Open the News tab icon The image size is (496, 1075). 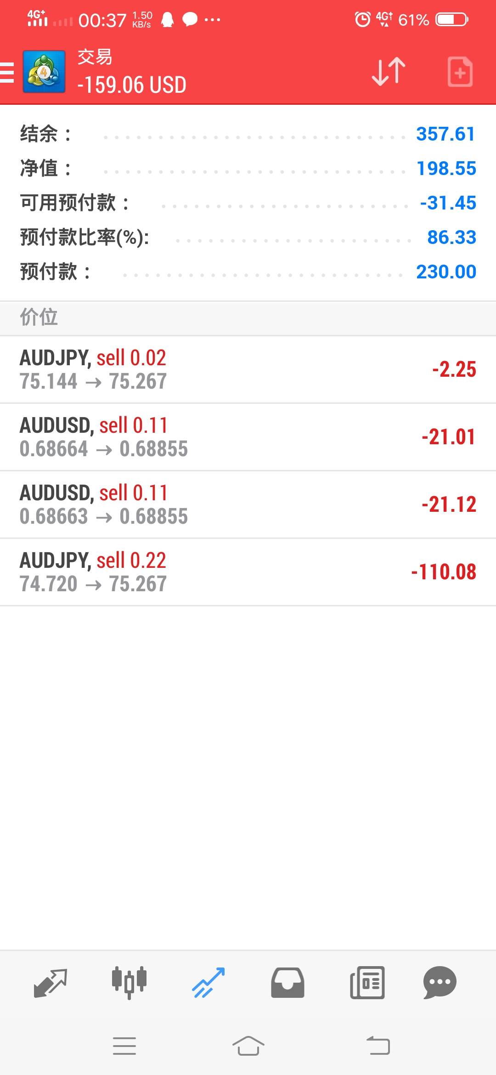[x=367, y=983]
